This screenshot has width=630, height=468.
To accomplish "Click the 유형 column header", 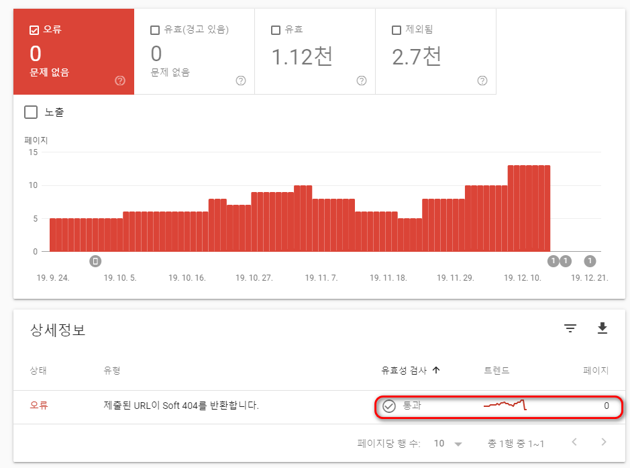I will (111, 370).
